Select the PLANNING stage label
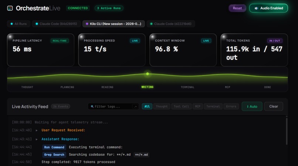 67,87
